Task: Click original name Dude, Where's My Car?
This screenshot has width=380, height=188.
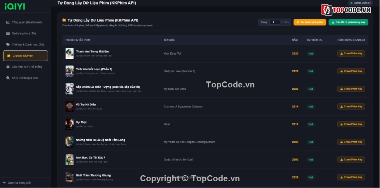Action: click(178, 159)
